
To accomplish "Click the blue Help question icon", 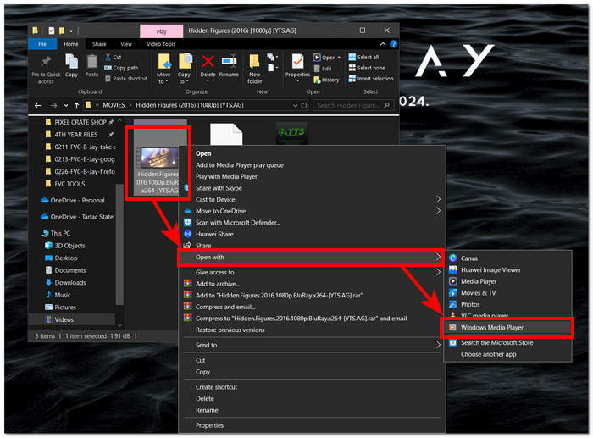I will click(394, 44).
